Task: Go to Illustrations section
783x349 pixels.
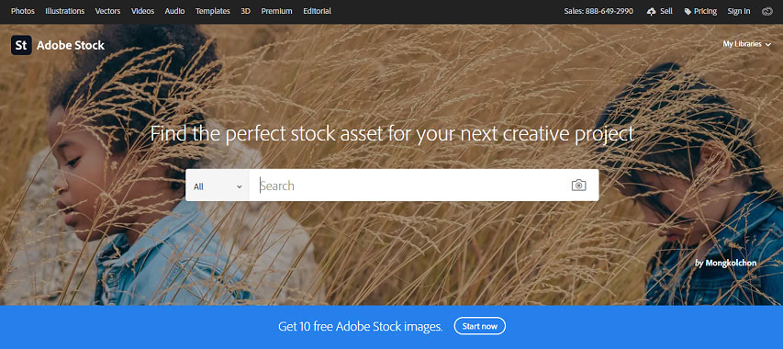Action: click(65, 11)
